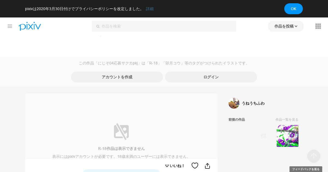Open 作品一覧を見る link
This screenshot has height=172, width=328.
287,120
